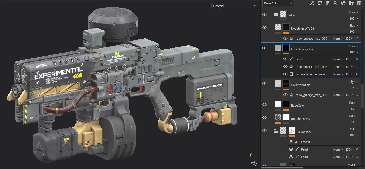Viewport: 365px width, 169px height.
Task: Click the add mask icon in layer toolbar
Action: pos(320,3)
